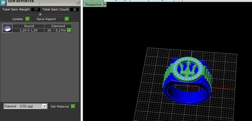252x121 pixels.
Task: Select the 0,17tw weight cell
Action: 61,30
